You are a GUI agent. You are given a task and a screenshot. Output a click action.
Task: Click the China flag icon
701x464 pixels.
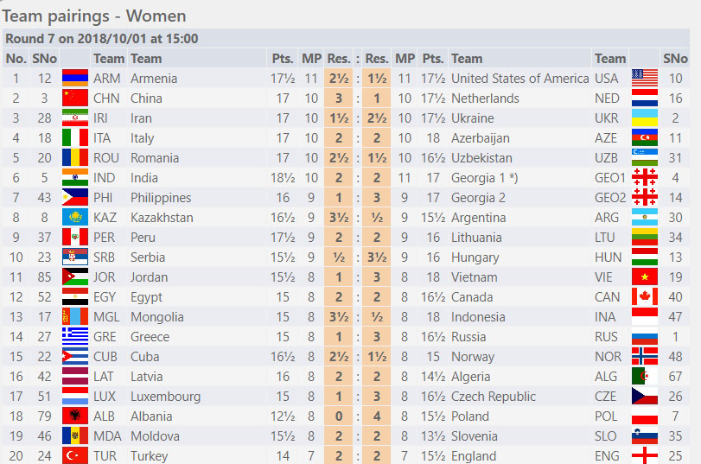pyautogui.click(x=74, y=99)
